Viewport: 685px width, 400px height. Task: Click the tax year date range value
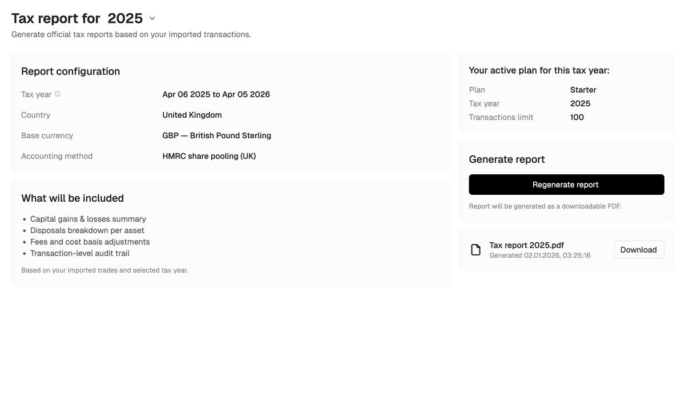[x=216, y=94]
